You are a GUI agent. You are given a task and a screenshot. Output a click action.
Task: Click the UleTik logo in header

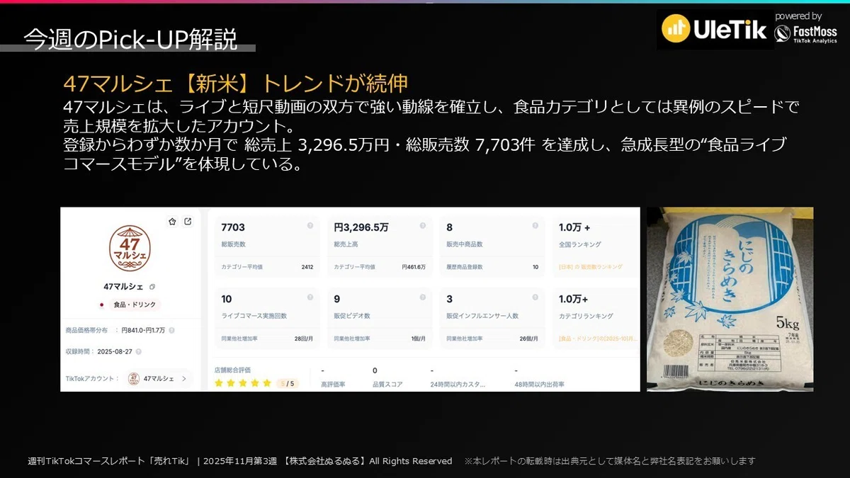714,28
